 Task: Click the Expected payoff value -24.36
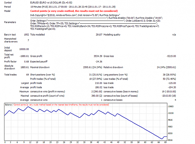99,61
